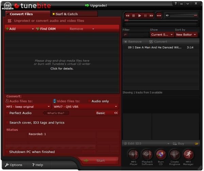Click Find DRM button
This screenshot has width=204, height=171.
click(46, 29)
